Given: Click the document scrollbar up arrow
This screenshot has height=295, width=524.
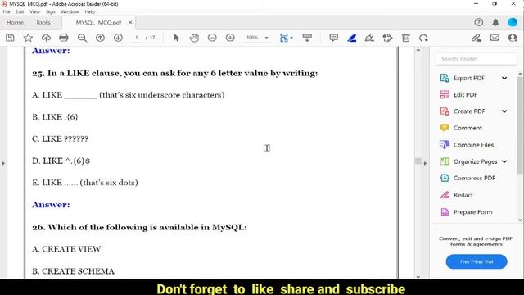Looking at the screenshot, I should tap(418, 50).
